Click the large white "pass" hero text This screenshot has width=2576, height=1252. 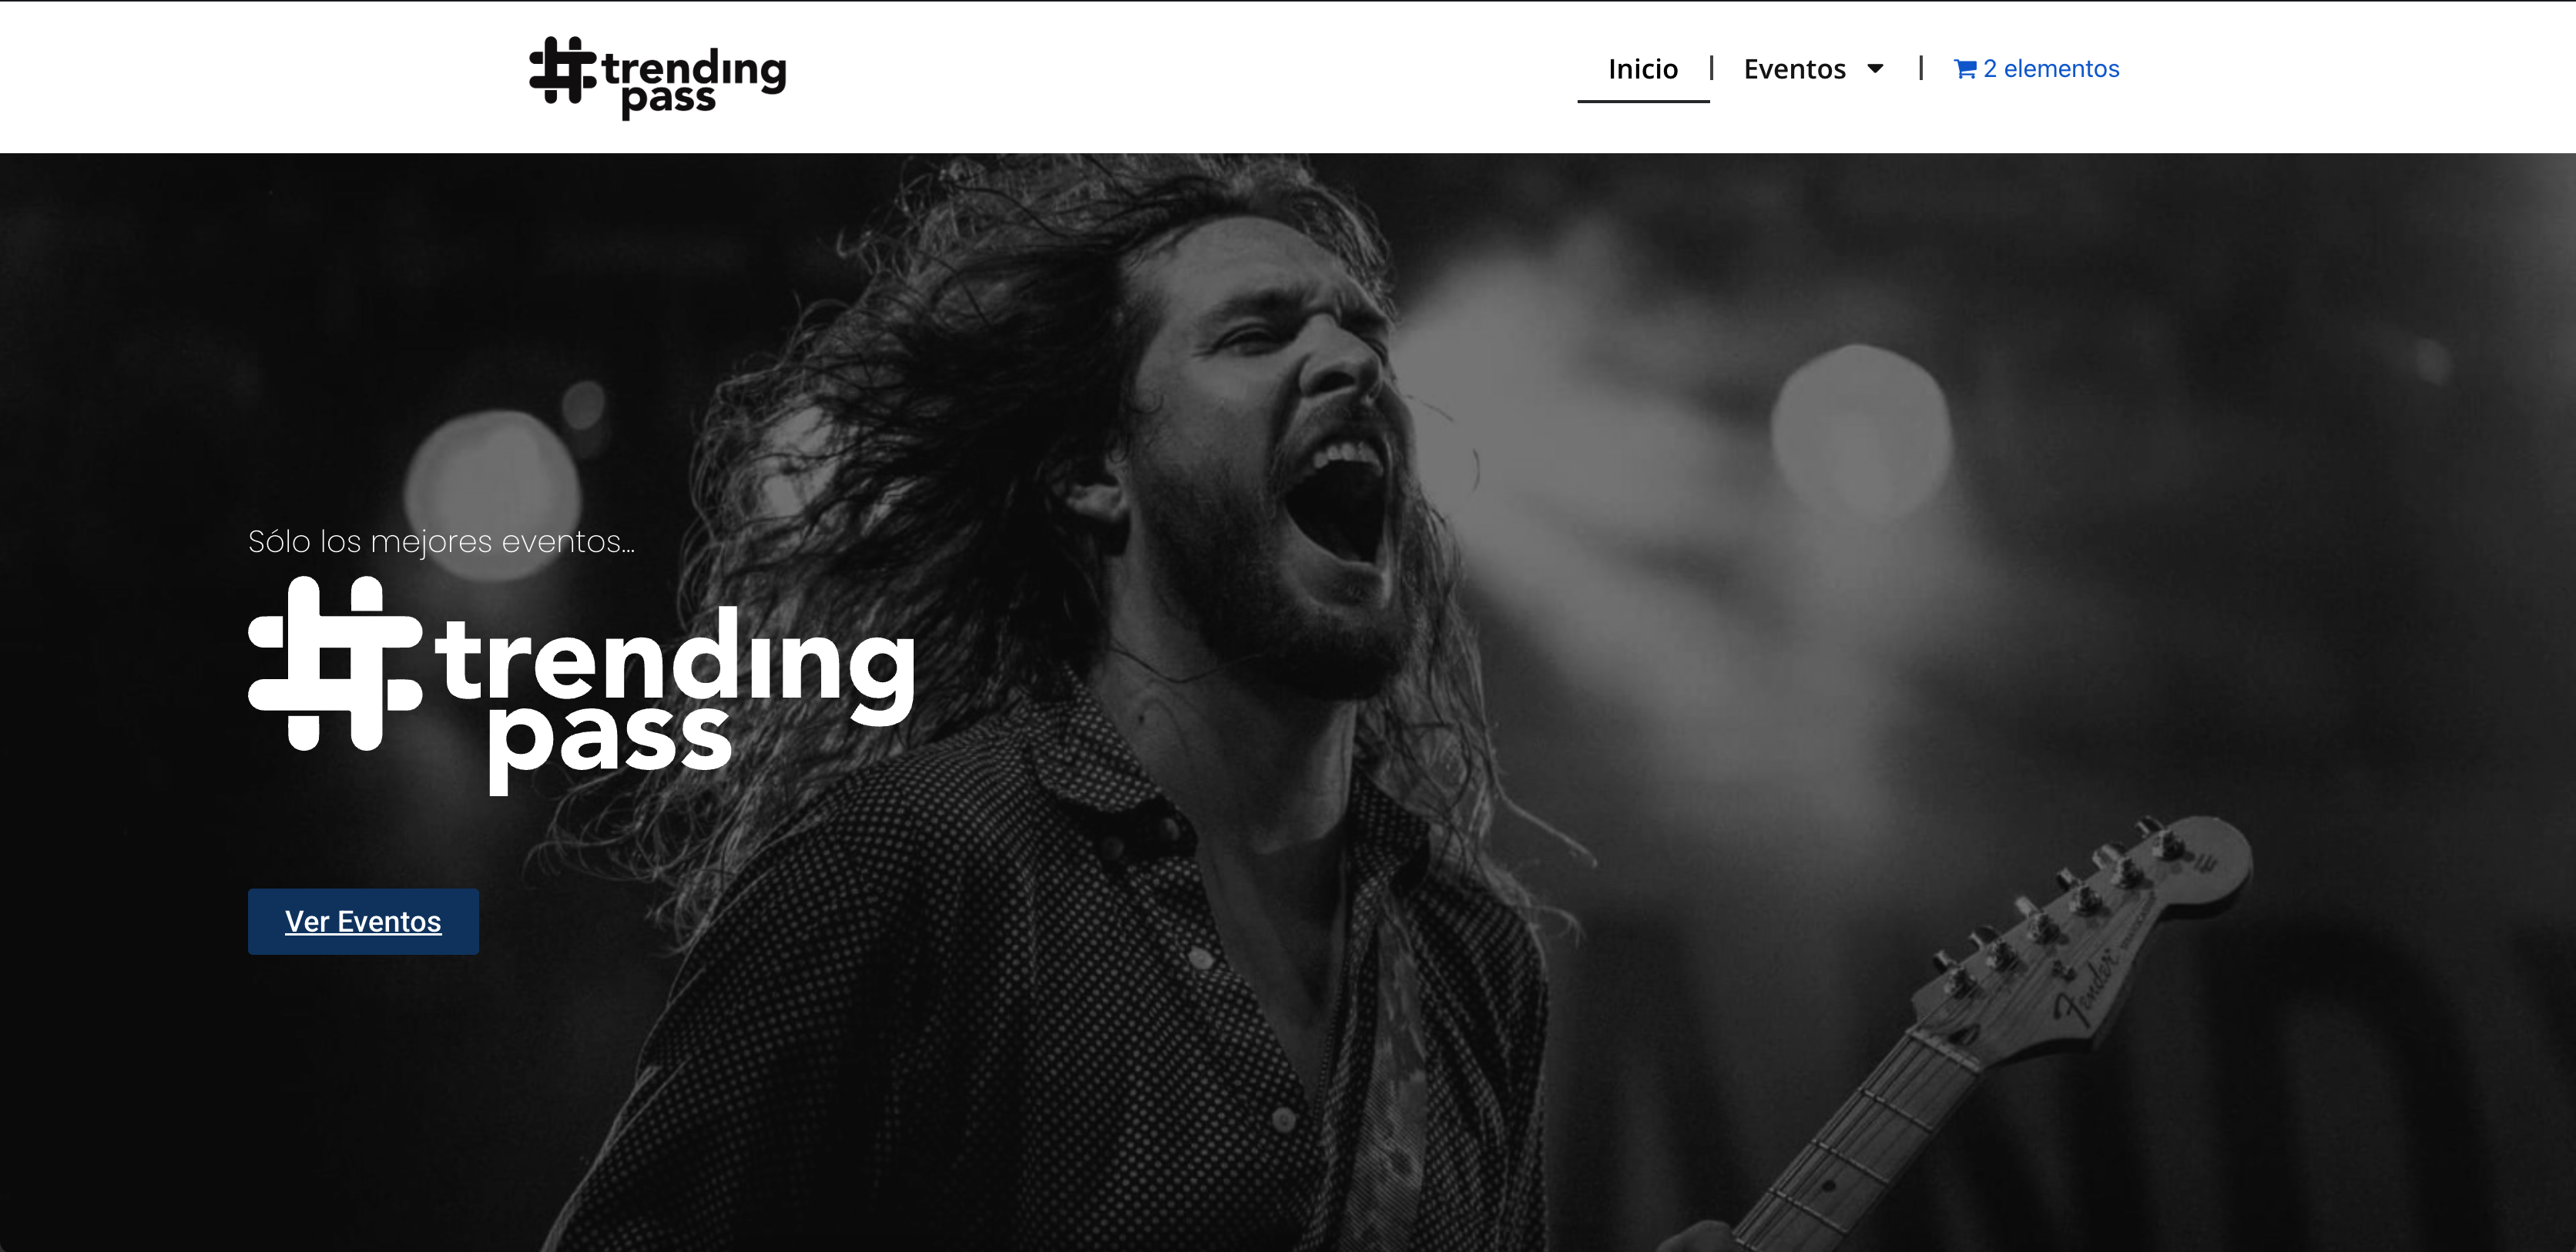[610, 745]
